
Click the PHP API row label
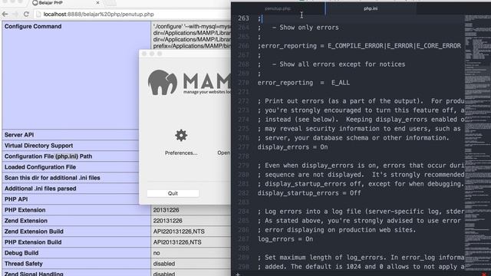pyautogui.click(x=16, y=199)
